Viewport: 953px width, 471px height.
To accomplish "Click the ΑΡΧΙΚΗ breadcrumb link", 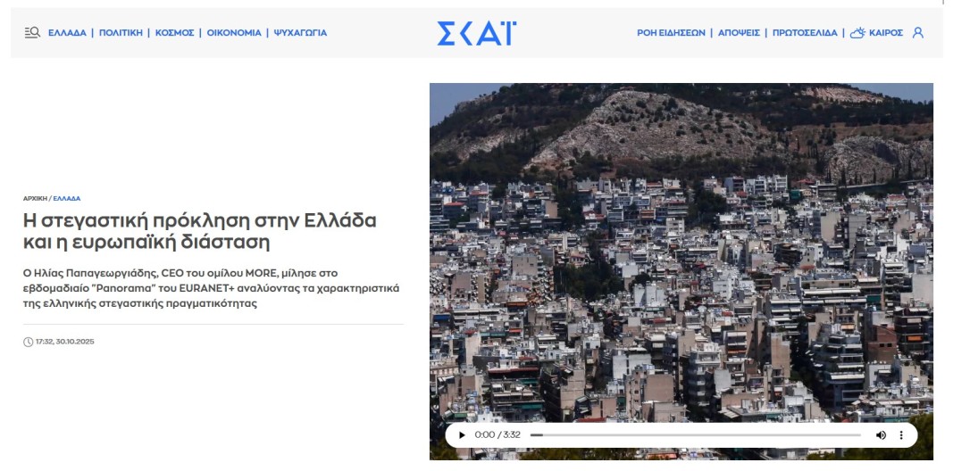I will click(35, 198).
